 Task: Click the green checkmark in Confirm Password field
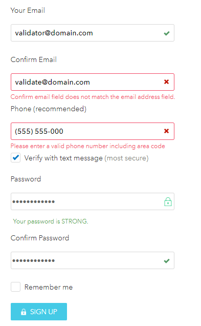coord(167,261)
